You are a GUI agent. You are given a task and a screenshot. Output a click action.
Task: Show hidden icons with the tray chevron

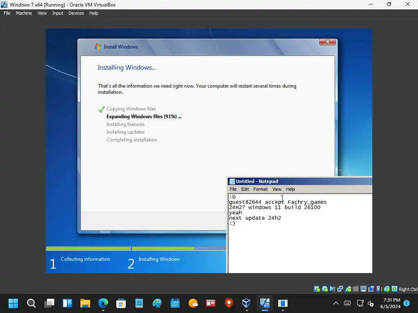pyautogui.click(x=336, y=303)
